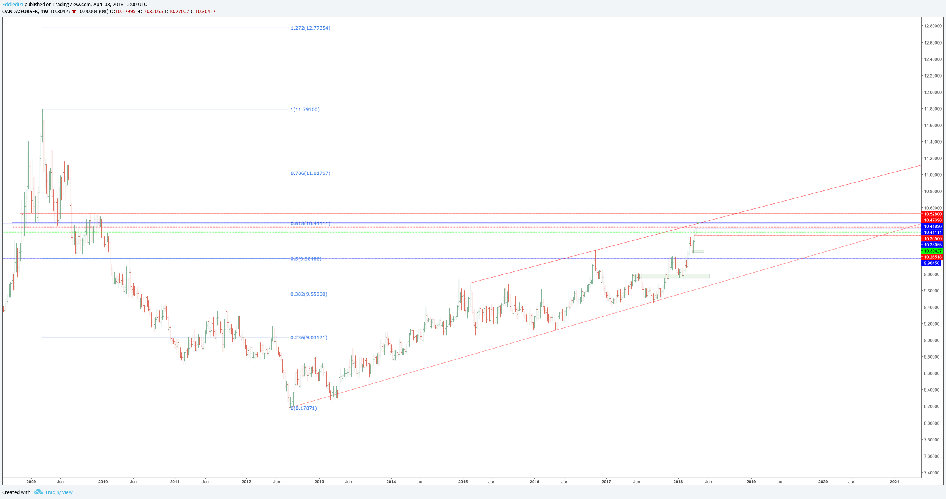Open the TradingView link at bottom

tap(59, 492)
